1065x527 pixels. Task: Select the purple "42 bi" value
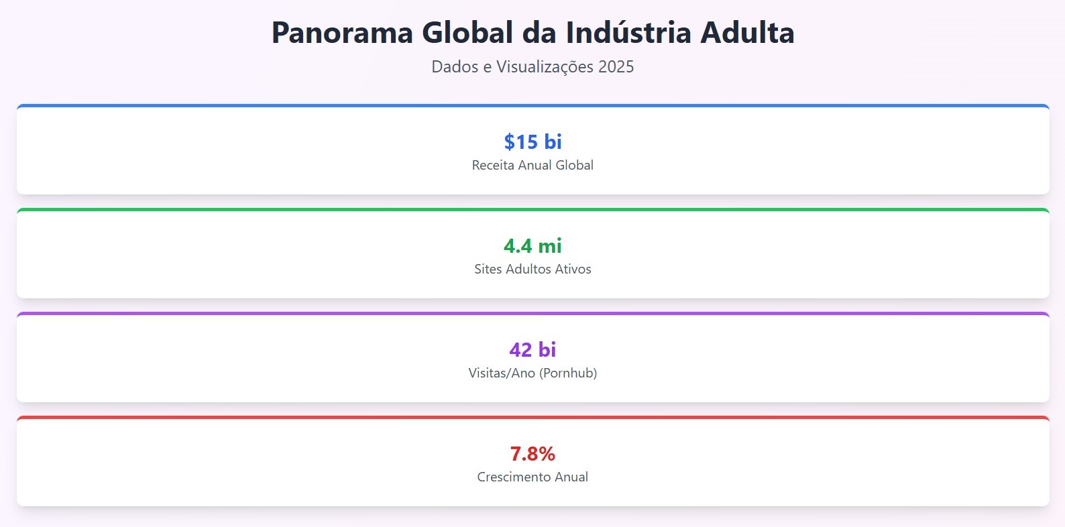532,350
